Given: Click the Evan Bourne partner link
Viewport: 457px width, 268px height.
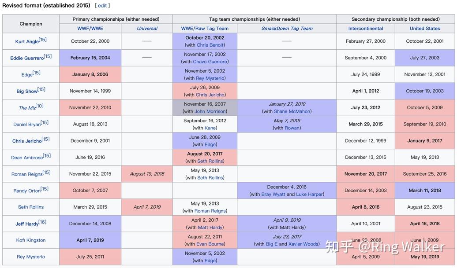Looking at the screenshot, I should (x=210, y=244).
